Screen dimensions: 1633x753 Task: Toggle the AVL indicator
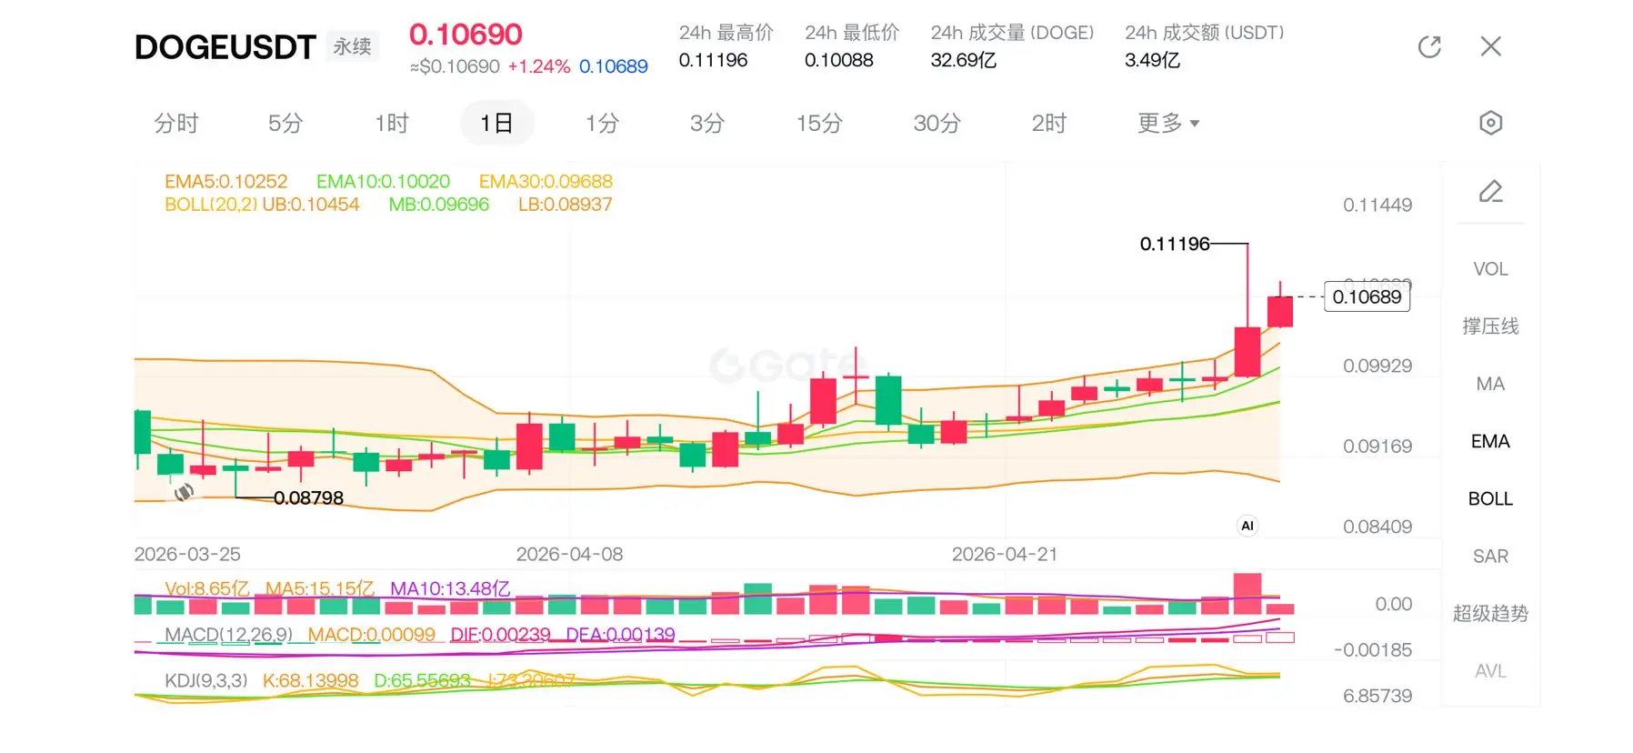point(1490,671)
